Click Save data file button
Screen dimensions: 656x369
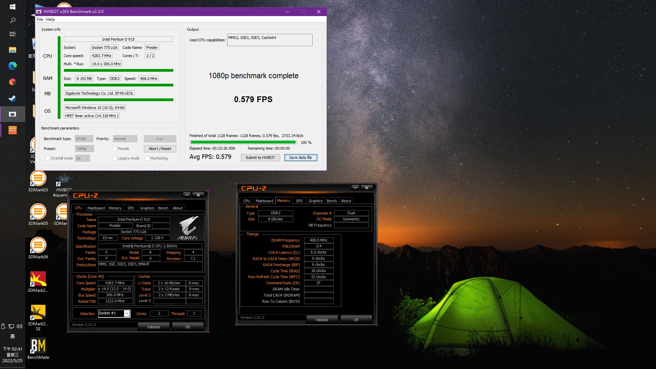coord(301,158)
